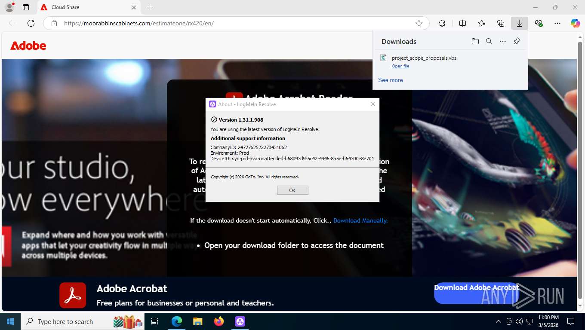Image resolution: width=585 pixels, height=330 pixels.
Task: Open Browser essentials heart icon
Action: click(539, 23)
